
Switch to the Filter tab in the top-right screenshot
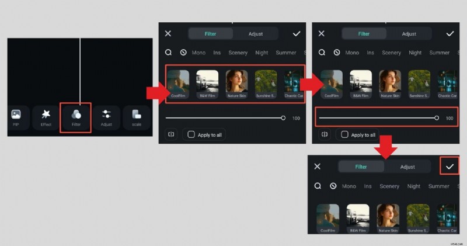364,34
